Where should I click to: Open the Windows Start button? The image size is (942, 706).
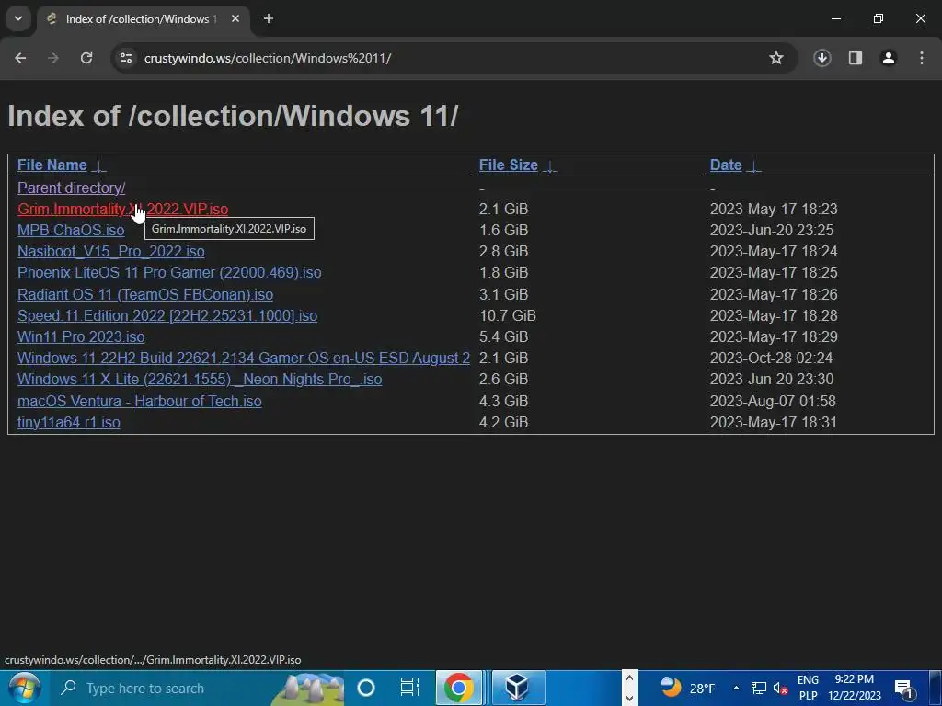point(24,688)
